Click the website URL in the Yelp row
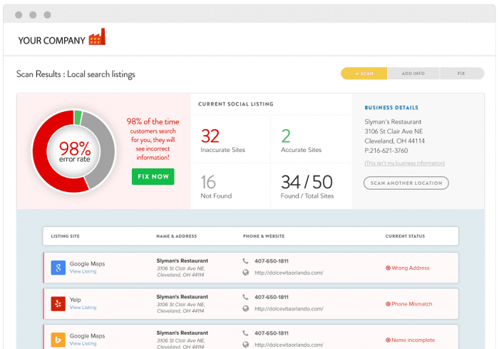Screen dimensions: 499x349 click(x=289, y=309)
